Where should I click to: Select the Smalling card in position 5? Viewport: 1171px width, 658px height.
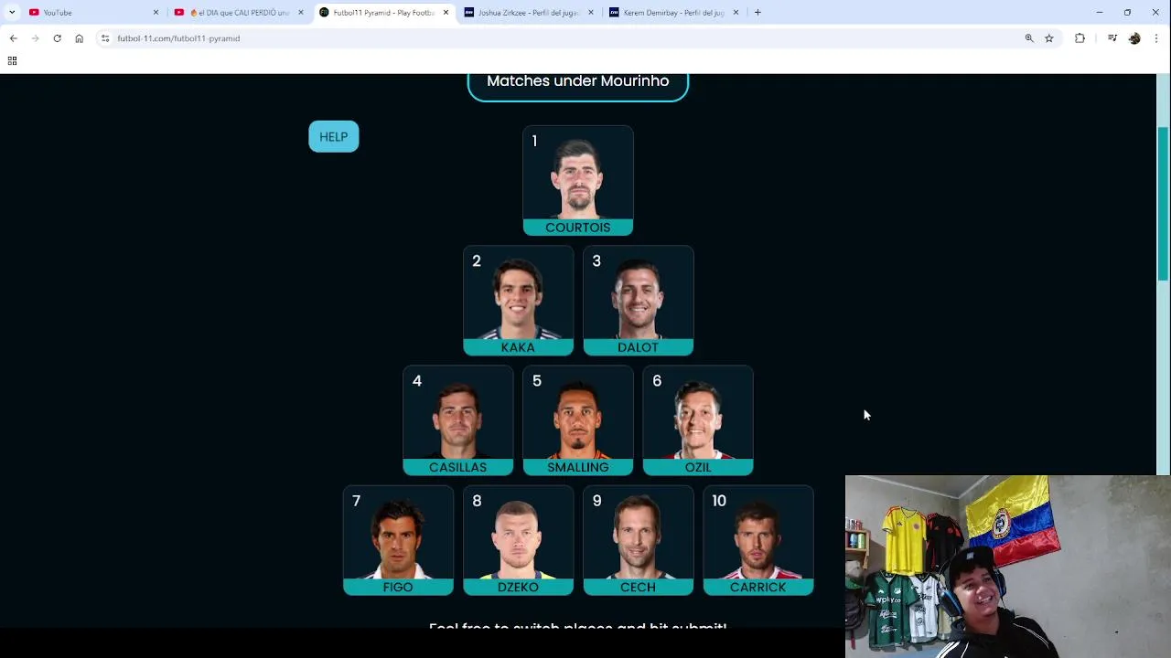(x=578, y=420)
